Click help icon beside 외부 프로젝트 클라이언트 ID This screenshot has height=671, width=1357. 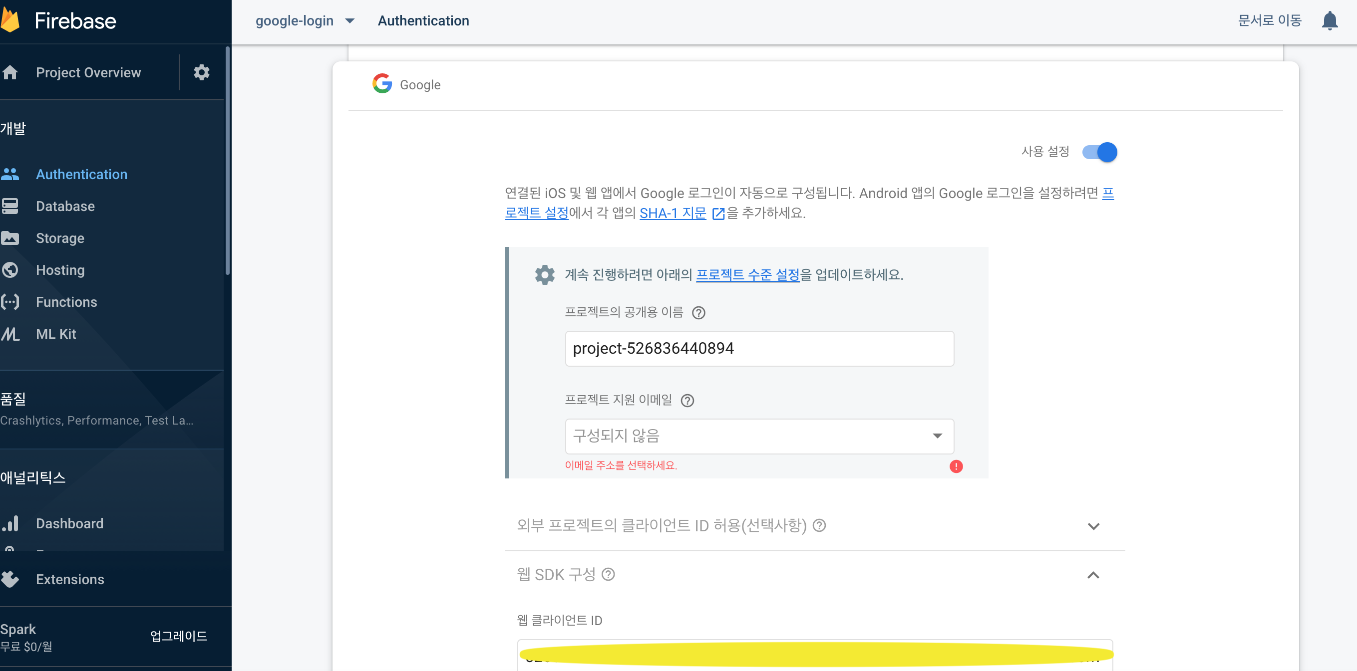[x=819, y=525]
